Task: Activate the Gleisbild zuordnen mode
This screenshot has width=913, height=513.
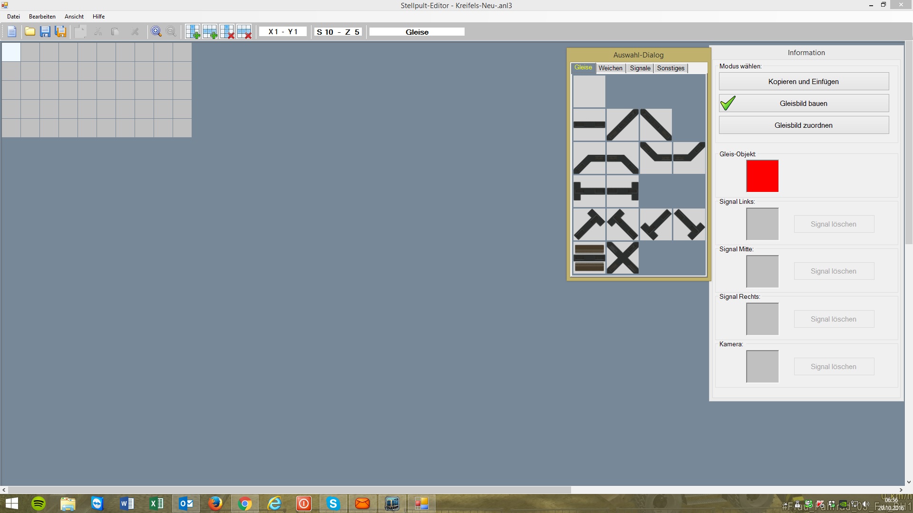Action: (x=803, y=125)
